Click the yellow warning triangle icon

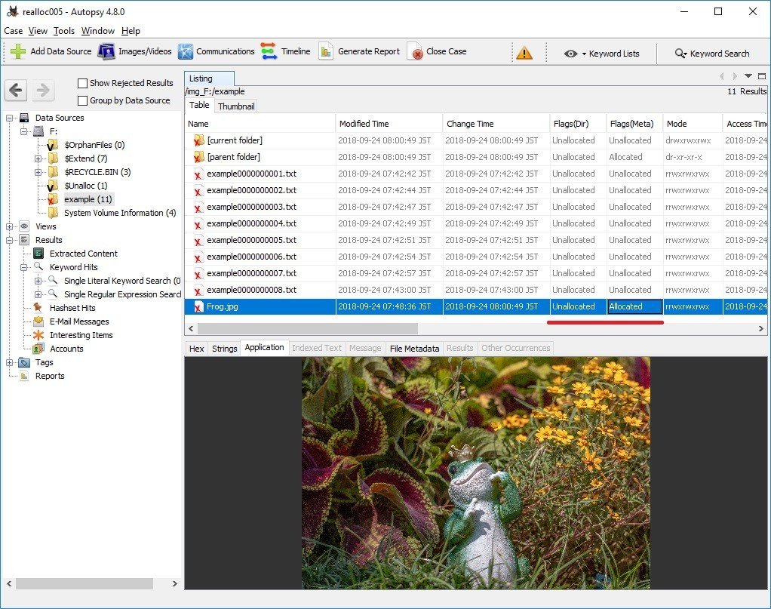point(524,53)
